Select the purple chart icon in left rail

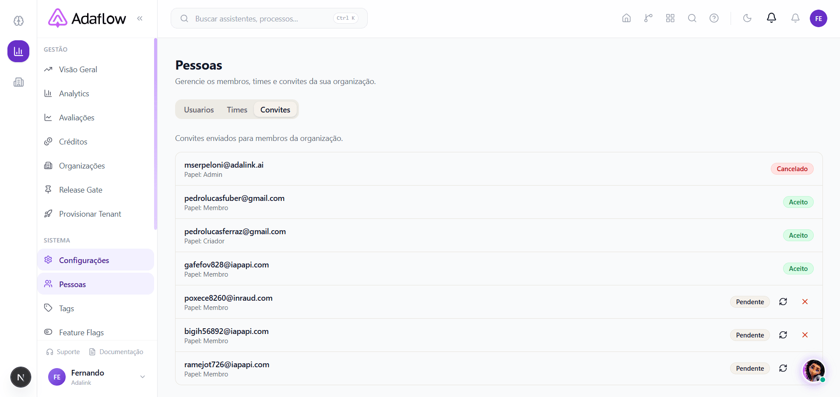[18, 51]
